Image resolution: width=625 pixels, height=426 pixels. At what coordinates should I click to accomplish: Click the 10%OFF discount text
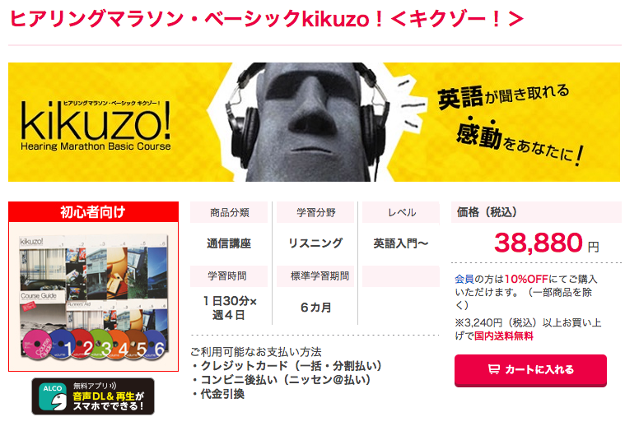[526, 279]
